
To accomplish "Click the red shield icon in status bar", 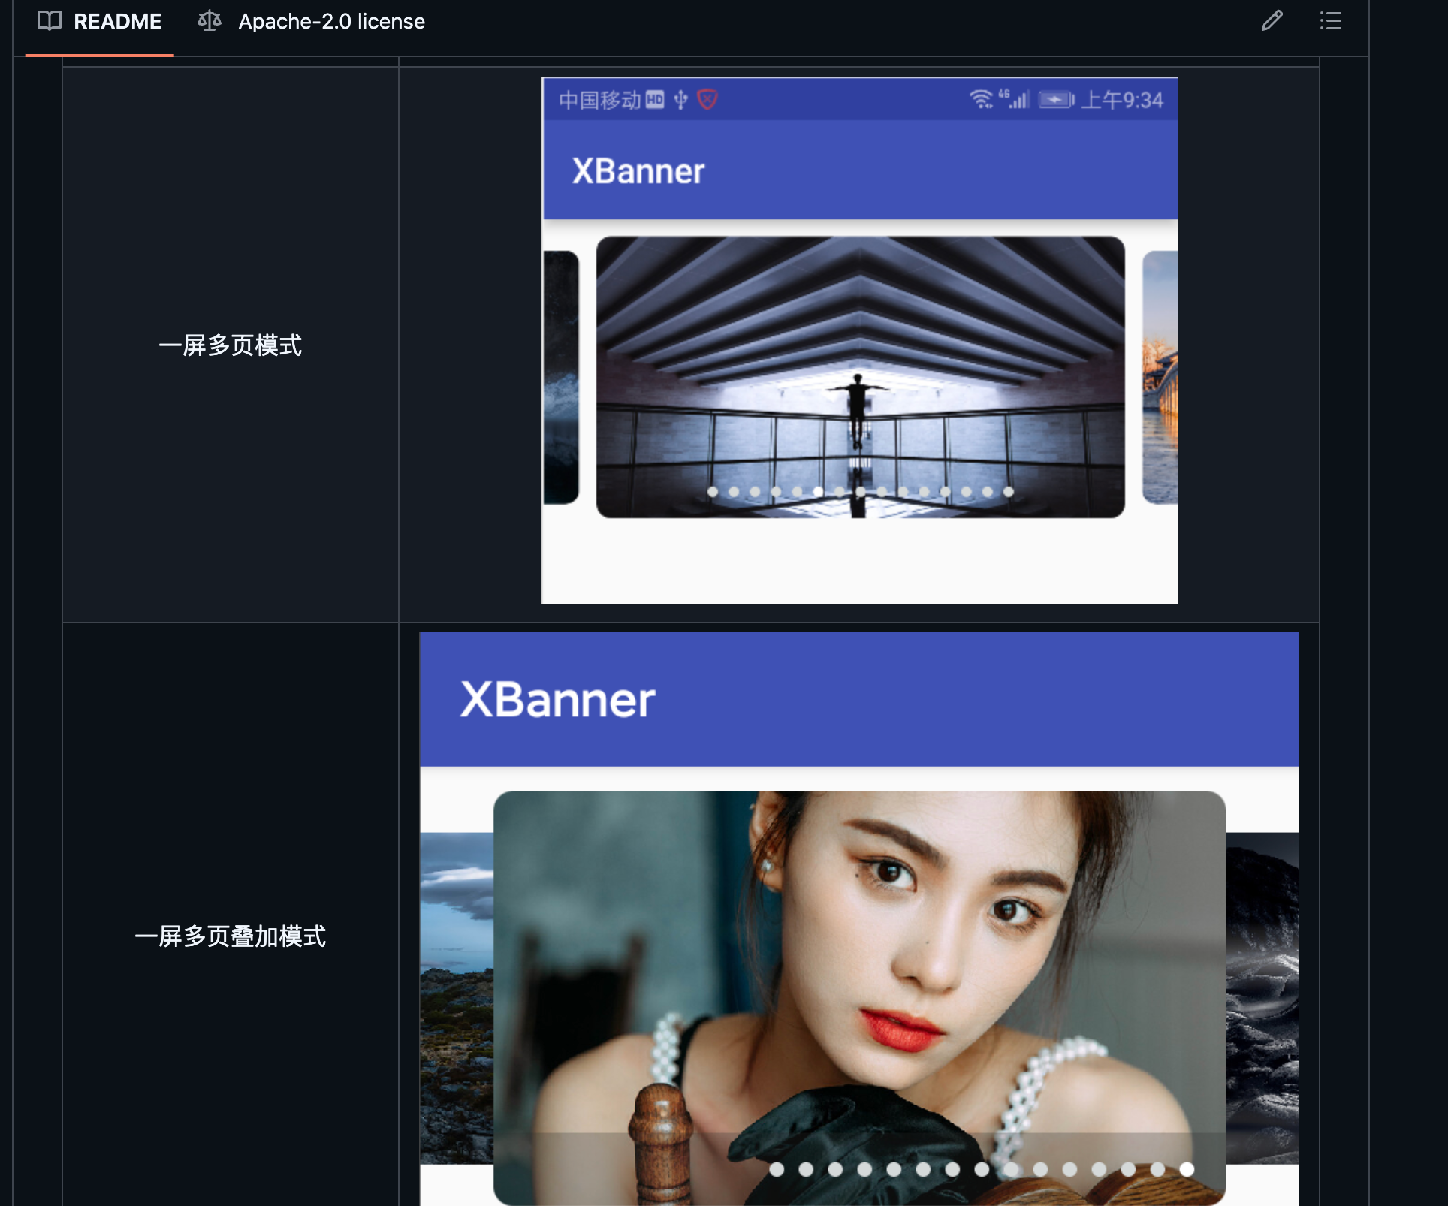I will point(707,99).
